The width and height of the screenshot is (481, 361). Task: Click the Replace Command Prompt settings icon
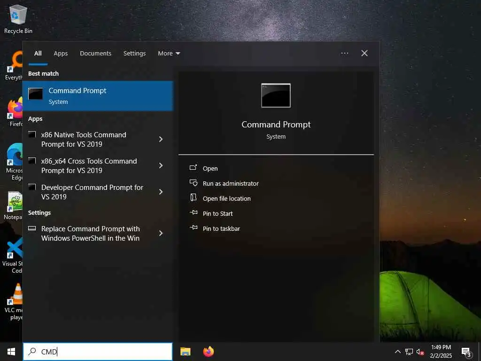(32, 228)
